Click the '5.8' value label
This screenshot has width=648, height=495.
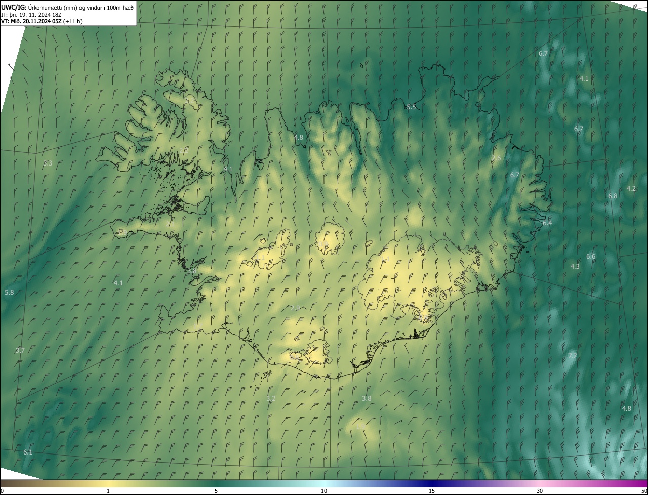(9, 293)
